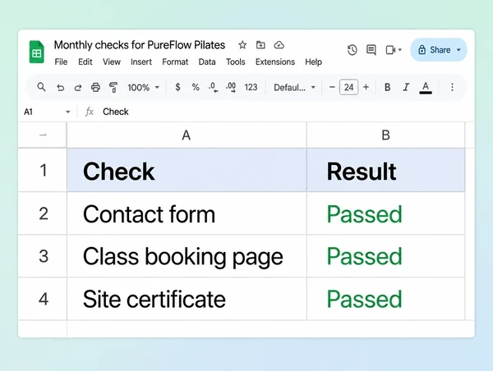Open the Help menu
This screenshot has height=371, width=493.
(314, 62)
